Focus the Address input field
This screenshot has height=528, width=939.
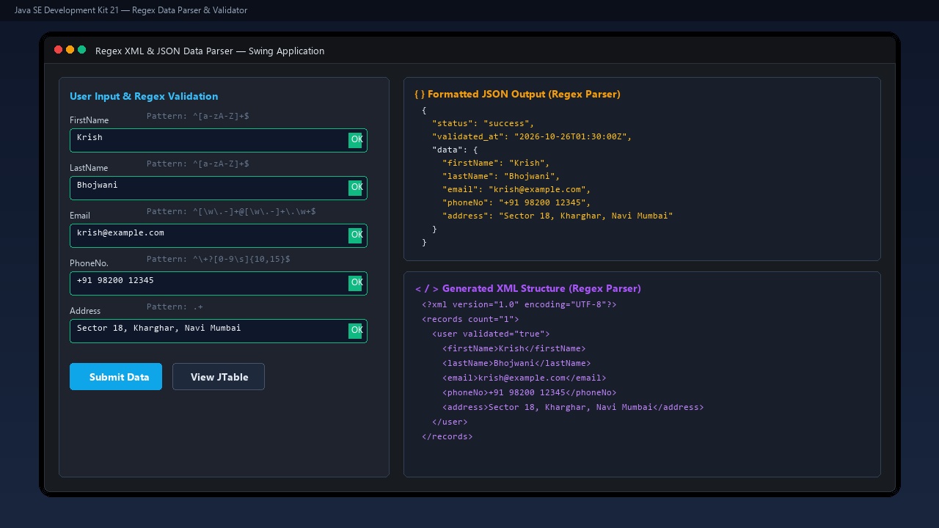[x=218, y=331]
